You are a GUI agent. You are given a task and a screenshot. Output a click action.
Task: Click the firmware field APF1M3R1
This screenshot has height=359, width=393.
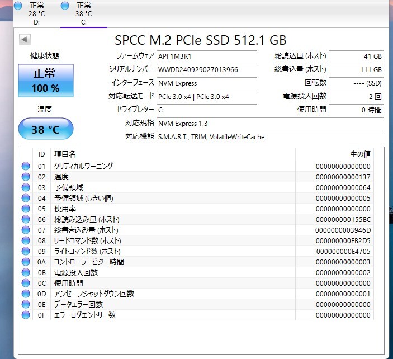pos(206,56)
